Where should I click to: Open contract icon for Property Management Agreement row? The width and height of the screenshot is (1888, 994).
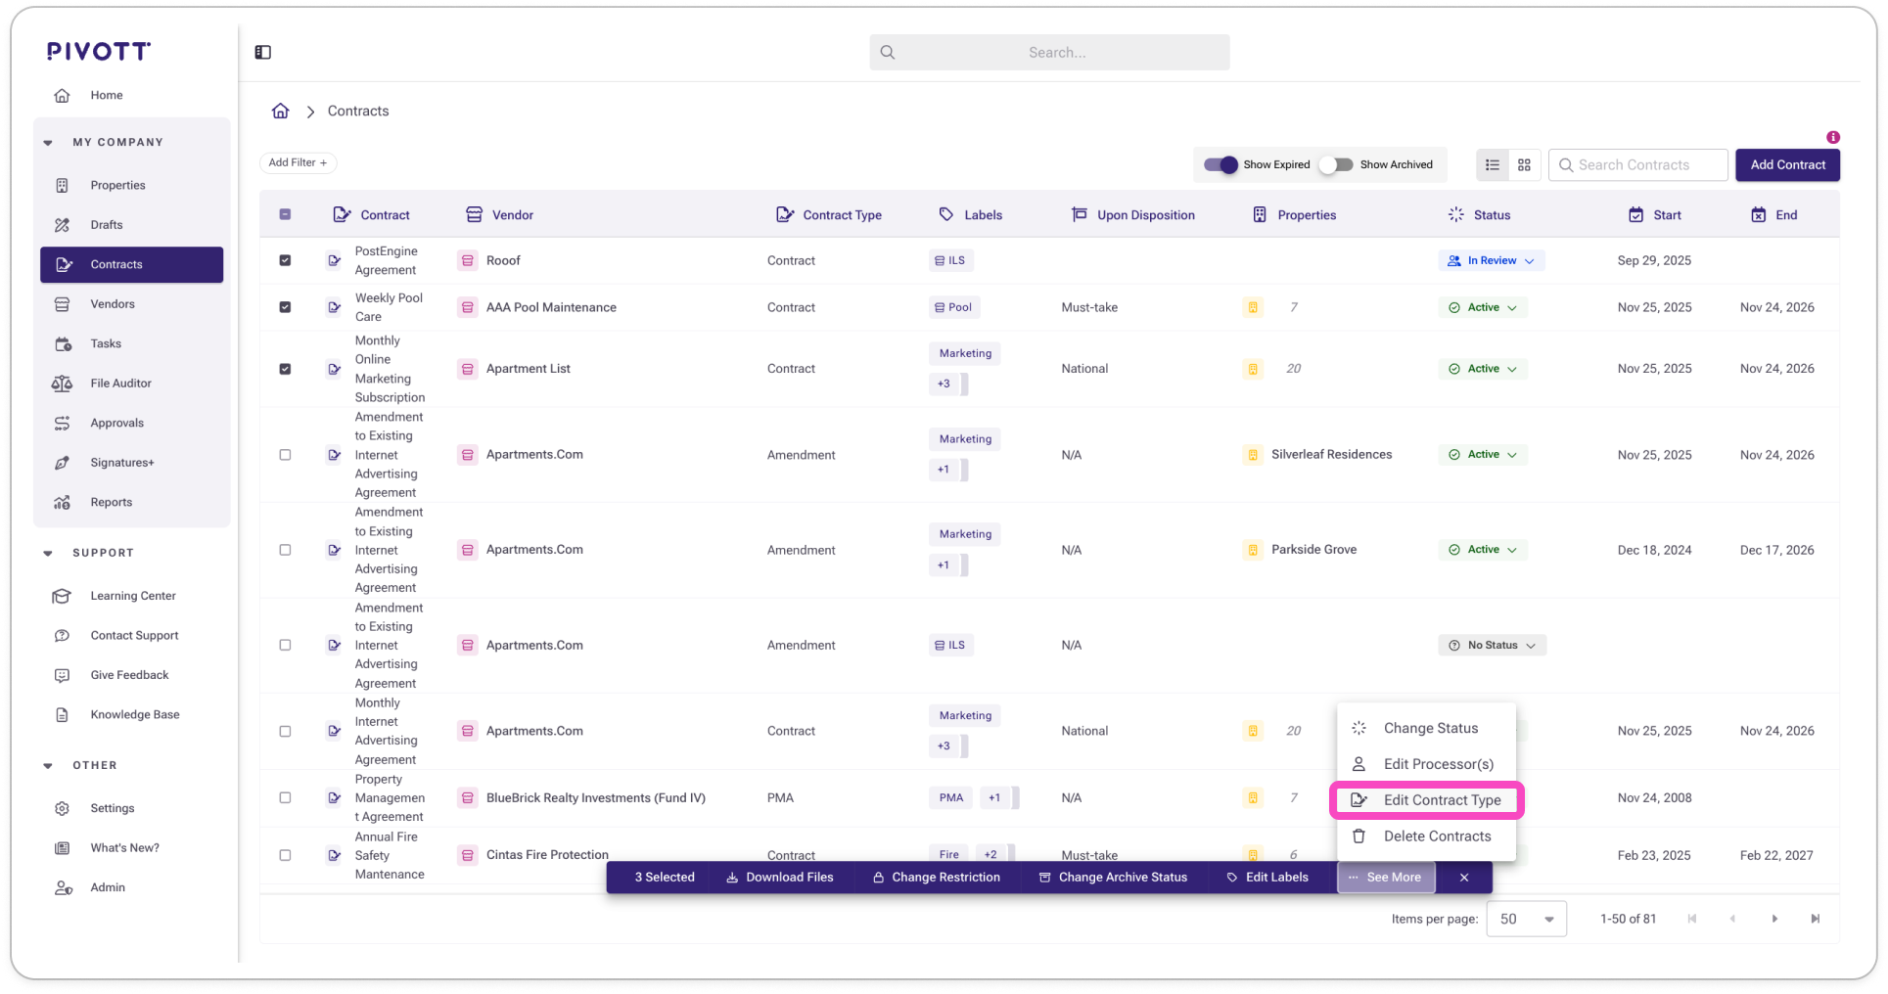pos(334,798)
